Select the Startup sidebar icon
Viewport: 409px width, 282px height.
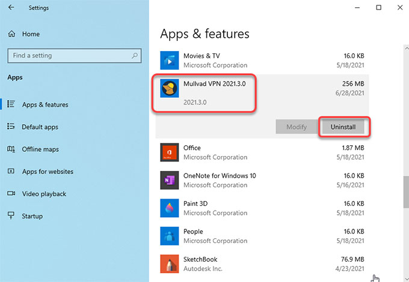(11, 215)
